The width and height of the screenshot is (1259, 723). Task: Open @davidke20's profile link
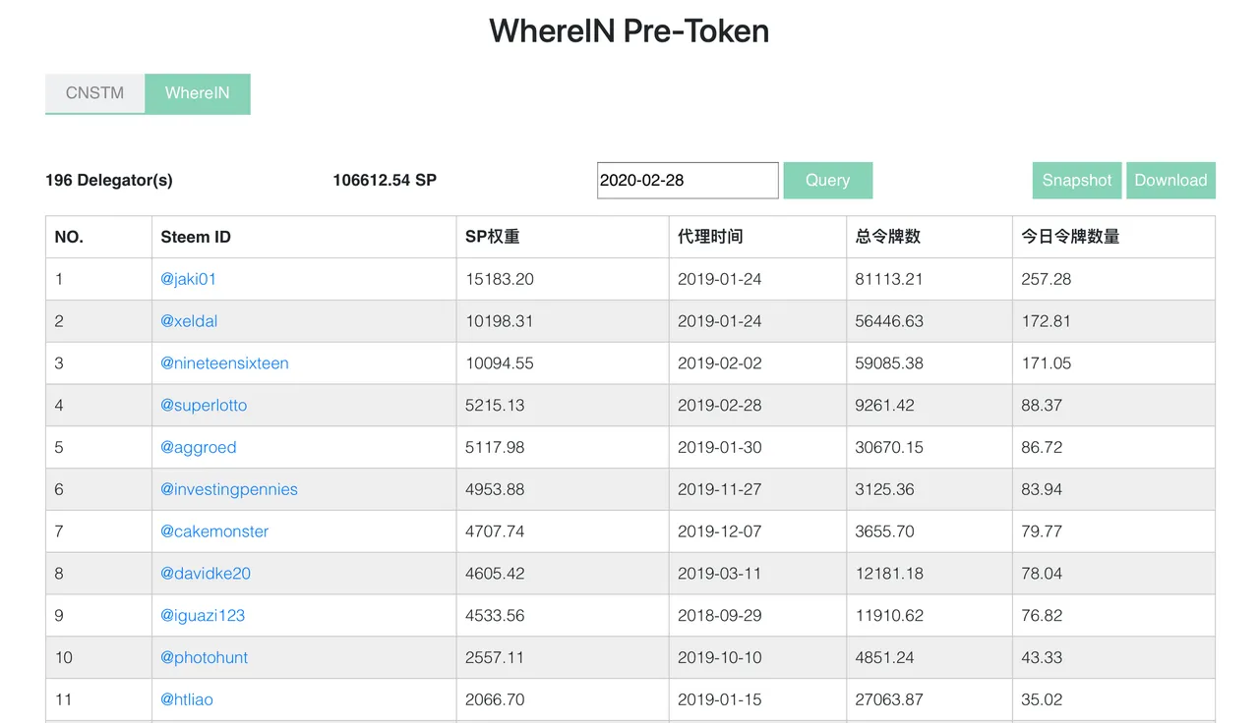pos(205,574)
